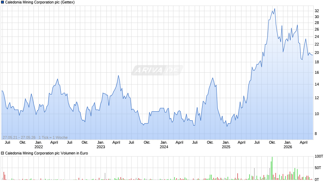This screenshot has height=183, width=328.
Task: Click the price axis label 16
Action: pyautogui.click(x=317, y=73)
